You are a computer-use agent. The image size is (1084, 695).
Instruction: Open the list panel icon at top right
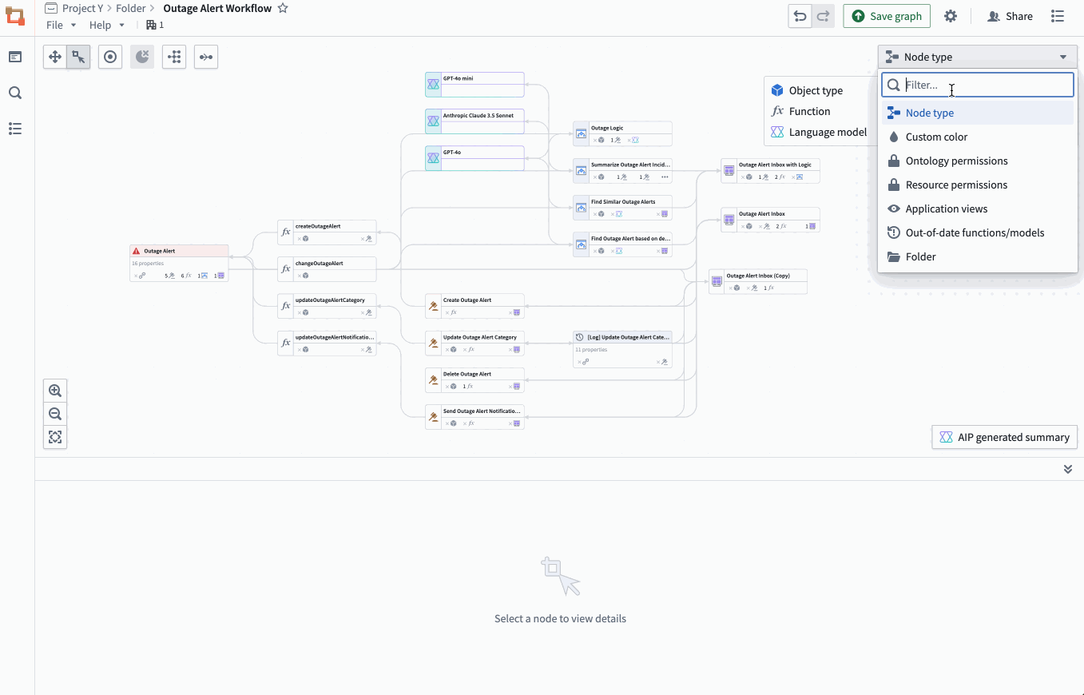pos(1058,16)
